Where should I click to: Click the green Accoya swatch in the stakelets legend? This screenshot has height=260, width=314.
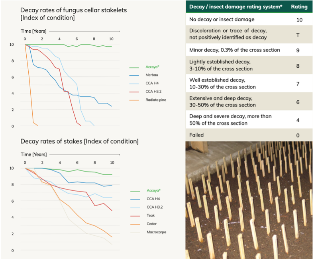(x=134, y=68)
